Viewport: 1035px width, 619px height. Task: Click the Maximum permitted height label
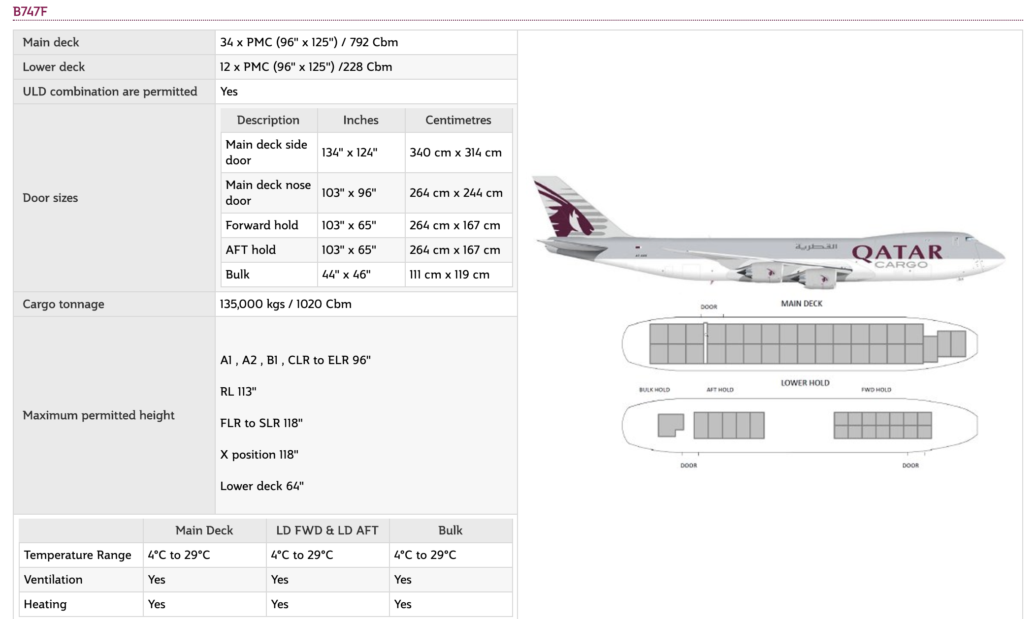click(x=98, y=415)
